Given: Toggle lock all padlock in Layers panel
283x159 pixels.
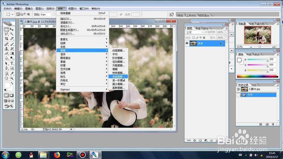Looking at the screenshot, I should coord(204,38).
